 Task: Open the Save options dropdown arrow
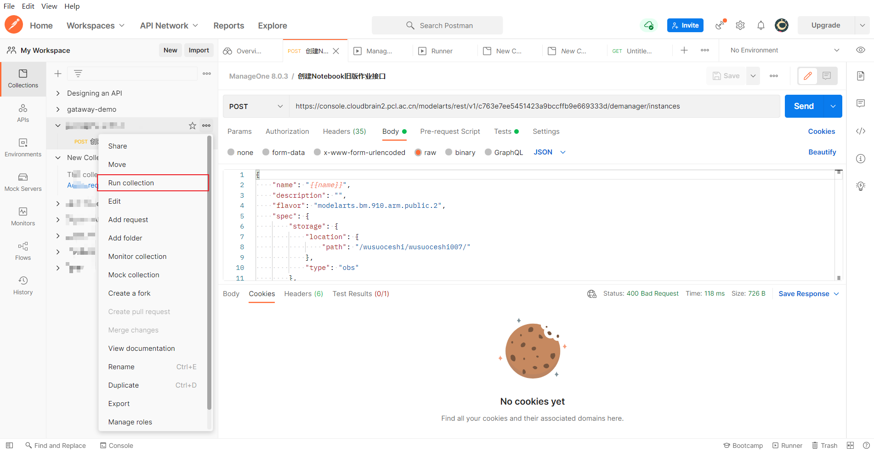point(753,76)
